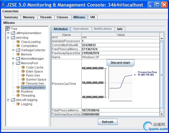Switch to the Summary tab

(x=11, y=17)
